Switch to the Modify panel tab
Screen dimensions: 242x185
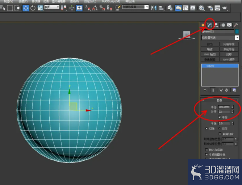209,25
